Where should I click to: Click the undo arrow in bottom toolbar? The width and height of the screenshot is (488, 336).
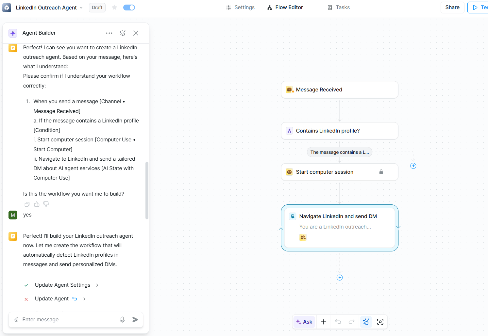click(338, 322)
